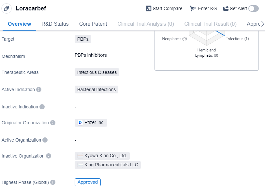Click info icon beside Highest Phase (Global)

(53, 182)
